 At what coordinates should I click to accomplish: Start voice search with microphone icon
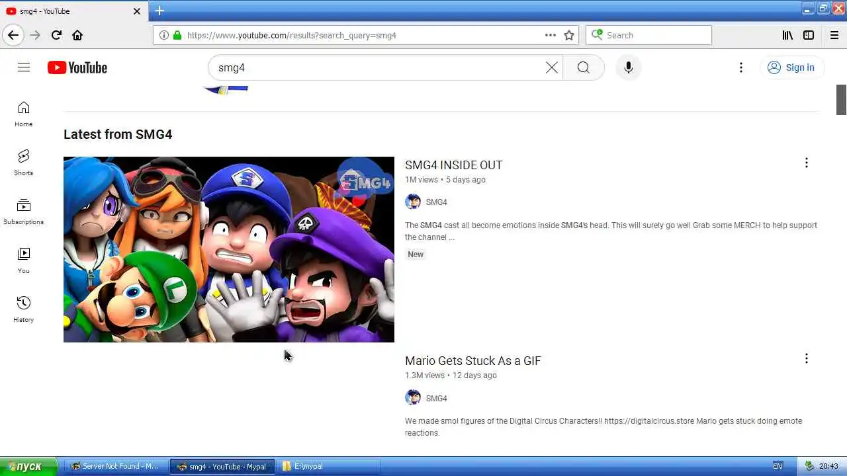click(629, 67)
